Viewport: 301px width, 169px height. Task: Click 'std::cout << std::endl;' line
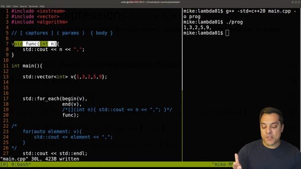pos(55,154)
